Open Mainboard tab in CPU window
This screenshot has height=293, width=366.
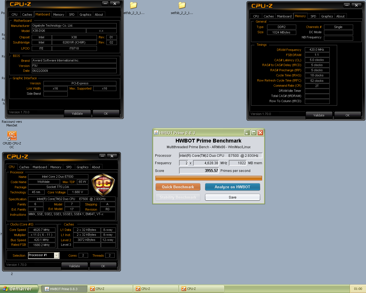[x=40, y=167]
